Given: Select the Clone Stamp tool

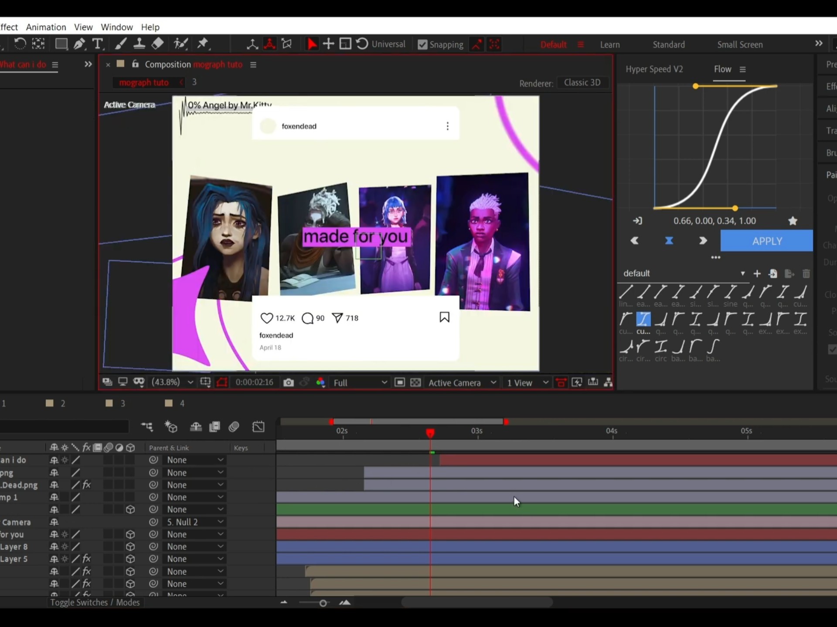Looking at the screenshot, I should (139, 44).
